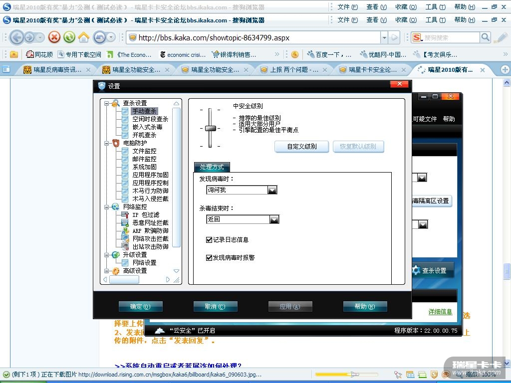Open the 收藏 menu
This screenshot has height=383, width=511.
[x=406, y=20]
